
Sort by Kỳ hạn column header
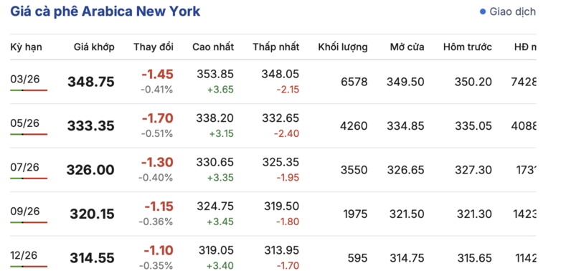click(26, 47)
